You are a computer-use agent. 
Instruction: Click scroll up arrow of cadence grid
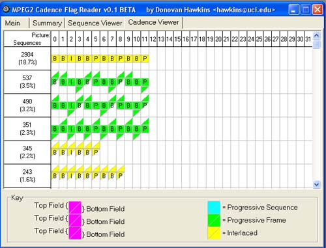pyautogui.click(x=316, y=35)
